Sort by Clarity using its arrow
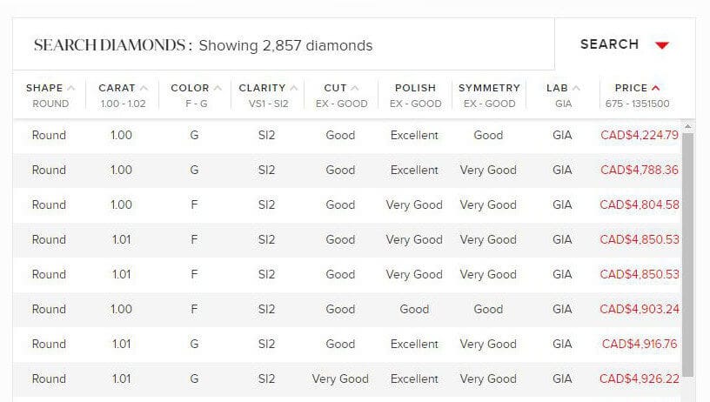This screenshot has height=402, width=710. [x=294, y=88]
